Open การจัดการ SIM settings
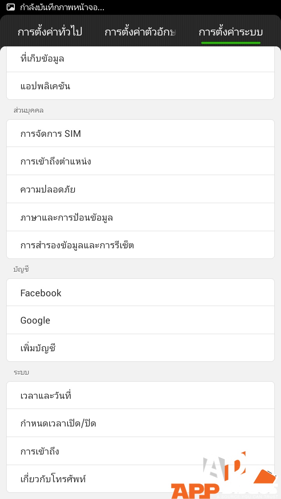Image resolution: width=281 pixels, height=499 pixels. [140, 134]
